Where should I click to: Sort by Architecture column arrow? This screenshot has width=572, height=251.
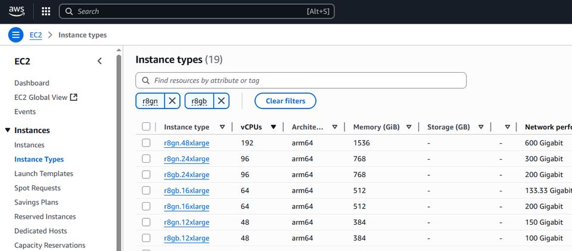335,127
